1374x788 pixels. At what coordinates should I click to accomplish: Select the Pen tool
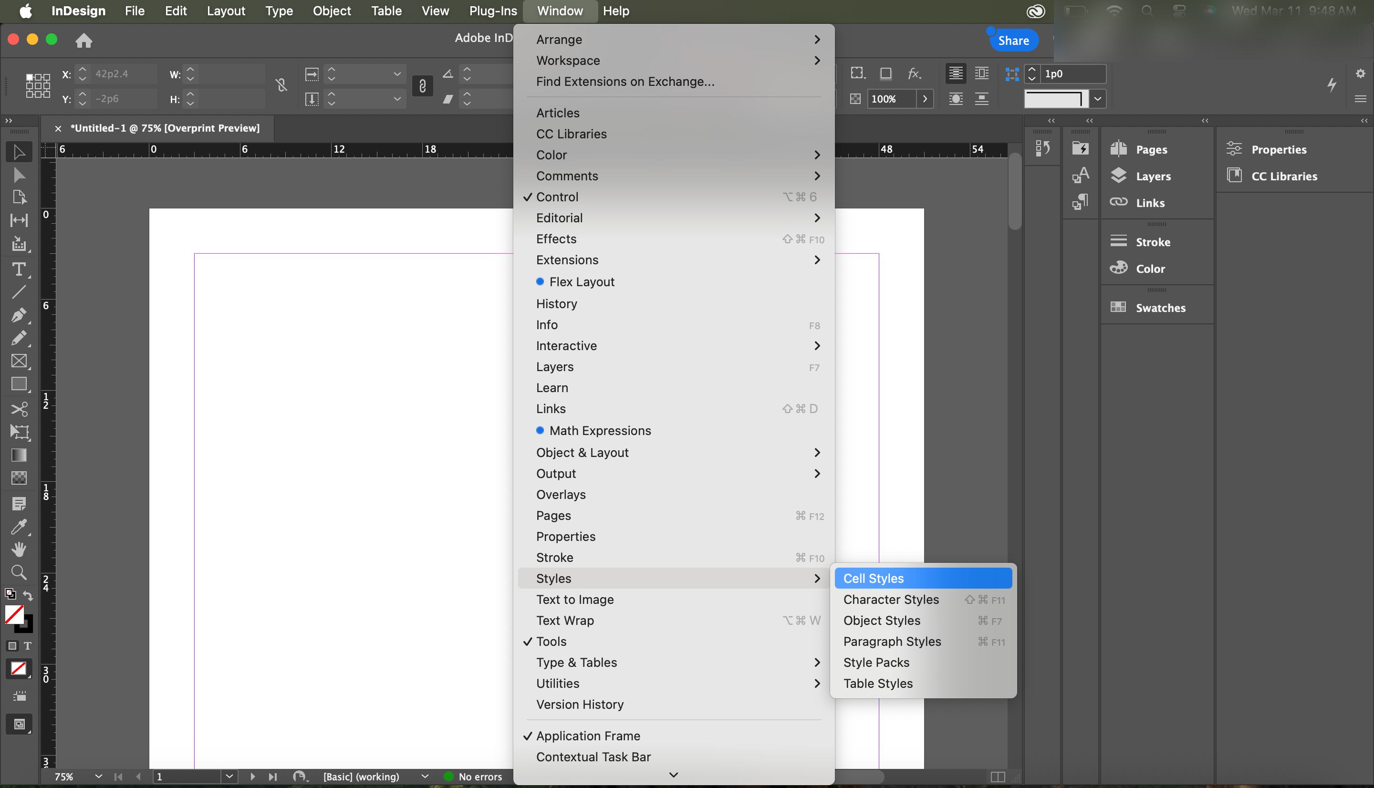coord(19,314)
